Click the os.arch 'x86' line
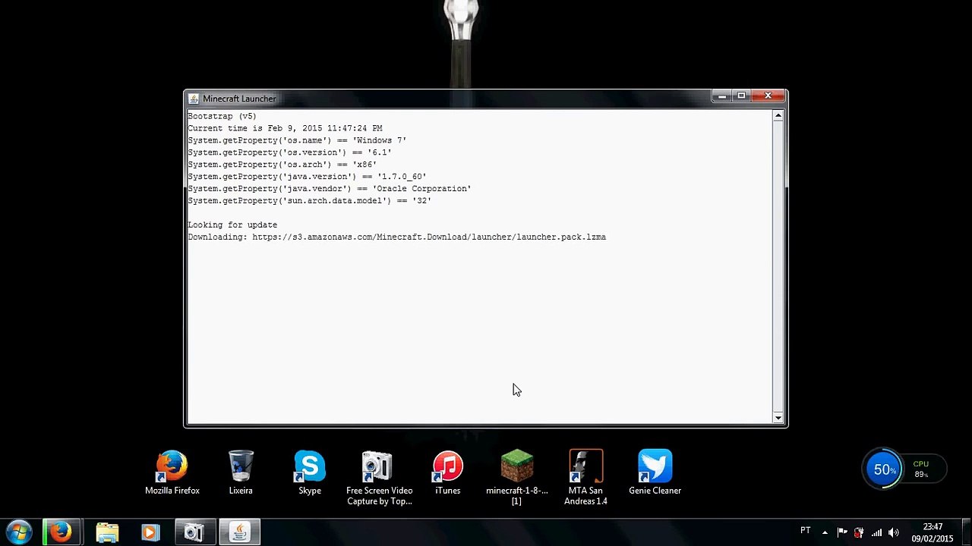The height and width of the screenshot is (546, 972). [x=282, y=165]
